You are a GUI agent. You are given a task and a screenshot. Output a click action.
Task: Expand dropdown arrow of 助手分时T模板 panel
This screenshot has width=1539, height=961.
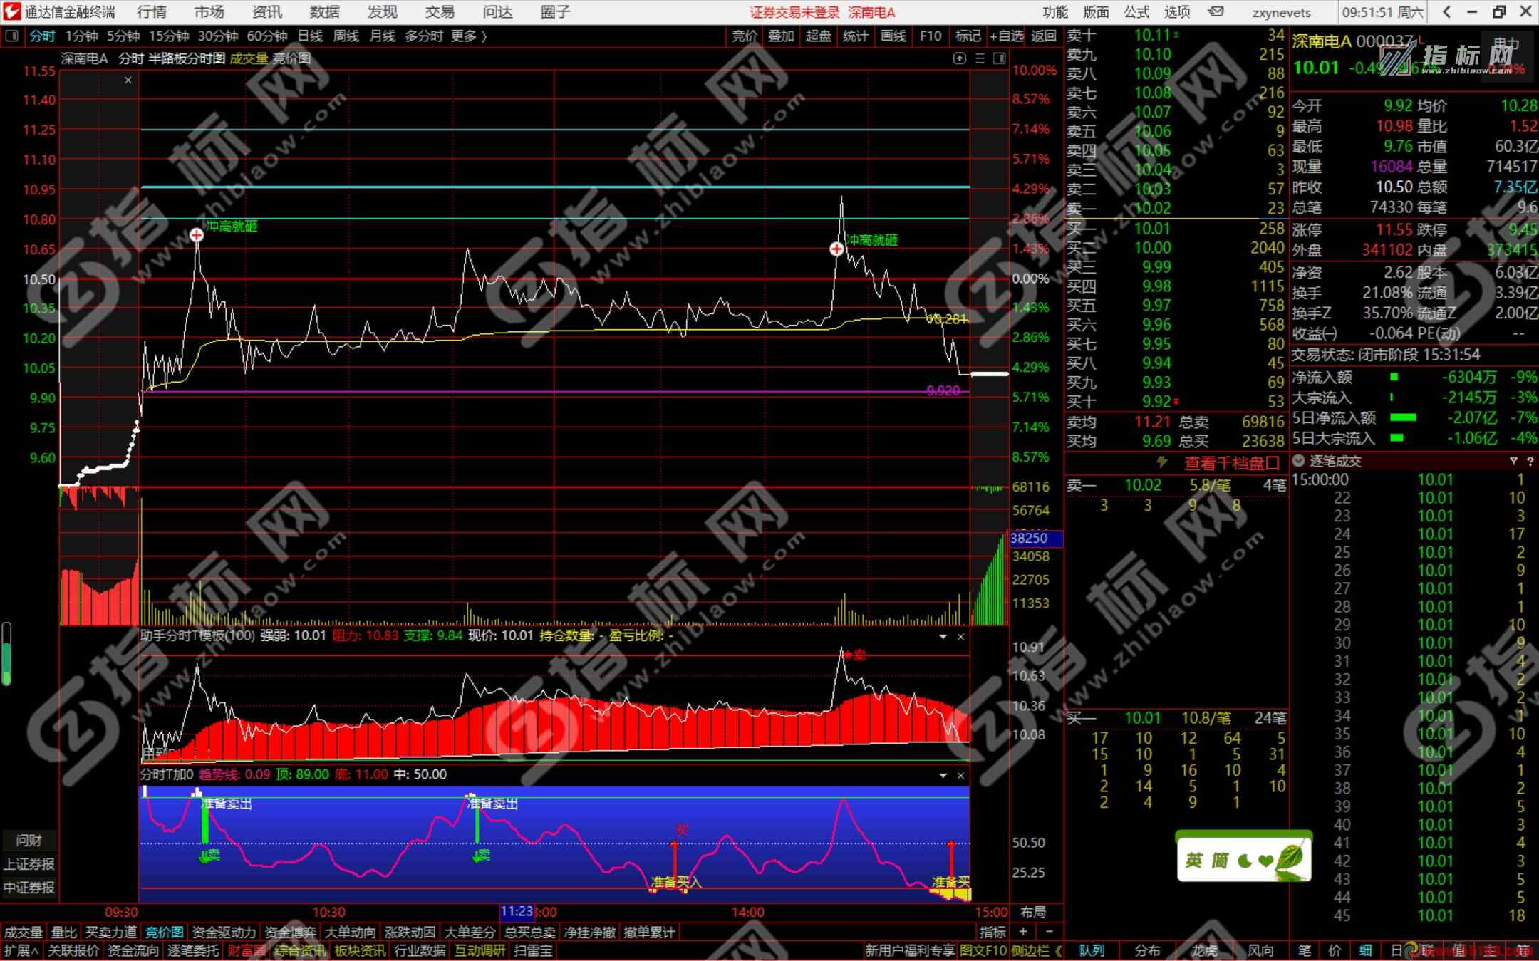(943, 636)
